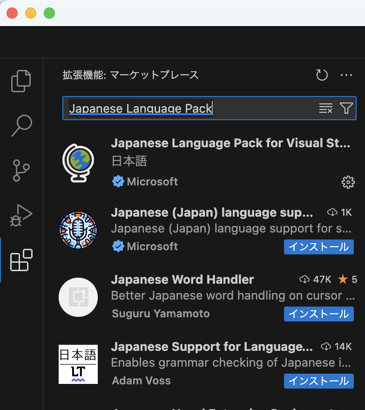The image size is (365, 410).
Task: Open the Japanese Word Handler extension details
Action: pos(182,280)
